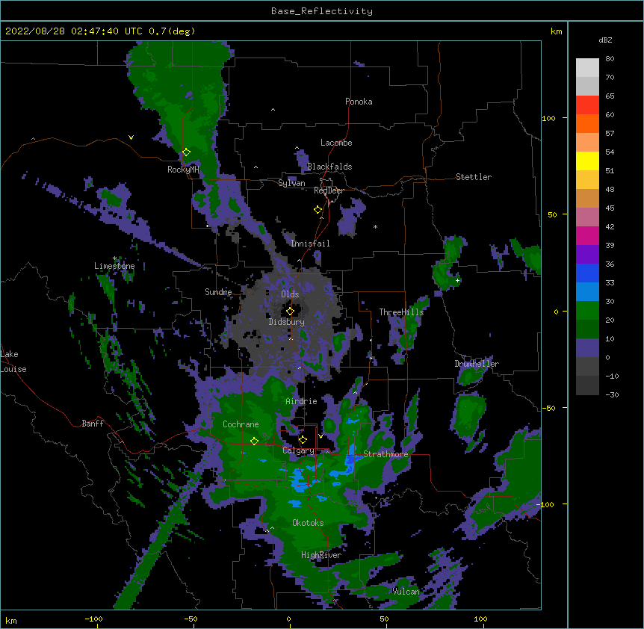Pick the bright blue 33-36 dBZ legend swatch
Screen dimensions: 644x629
click(587, 273)
